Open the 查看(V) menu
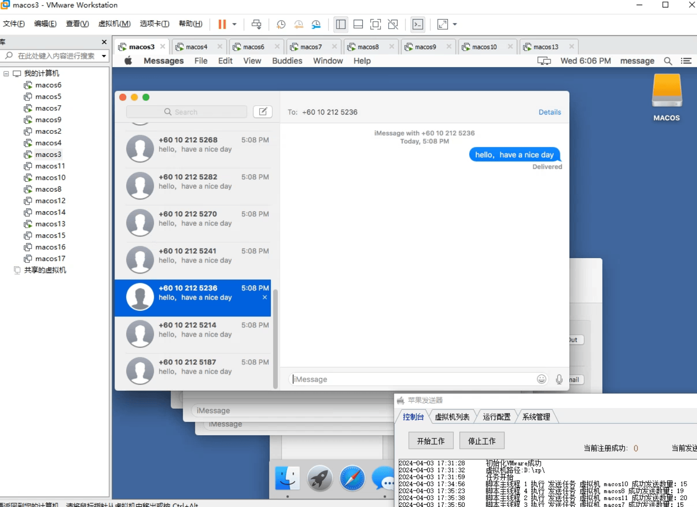Viewport: 697px width, 507px height. tap(77, 24)
